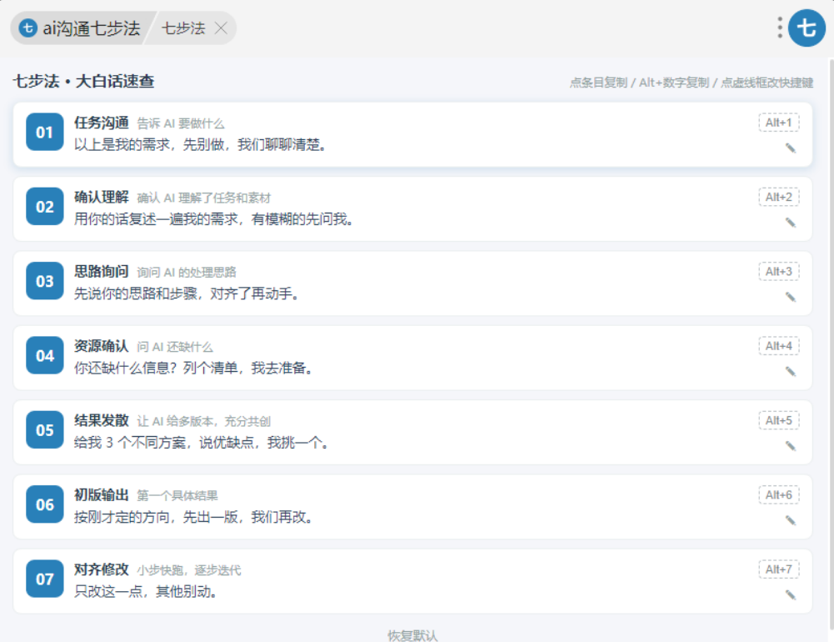Change the Alt+1 shortcut box
This screenshot has width=834, height=642.
(x=779, y=123)
